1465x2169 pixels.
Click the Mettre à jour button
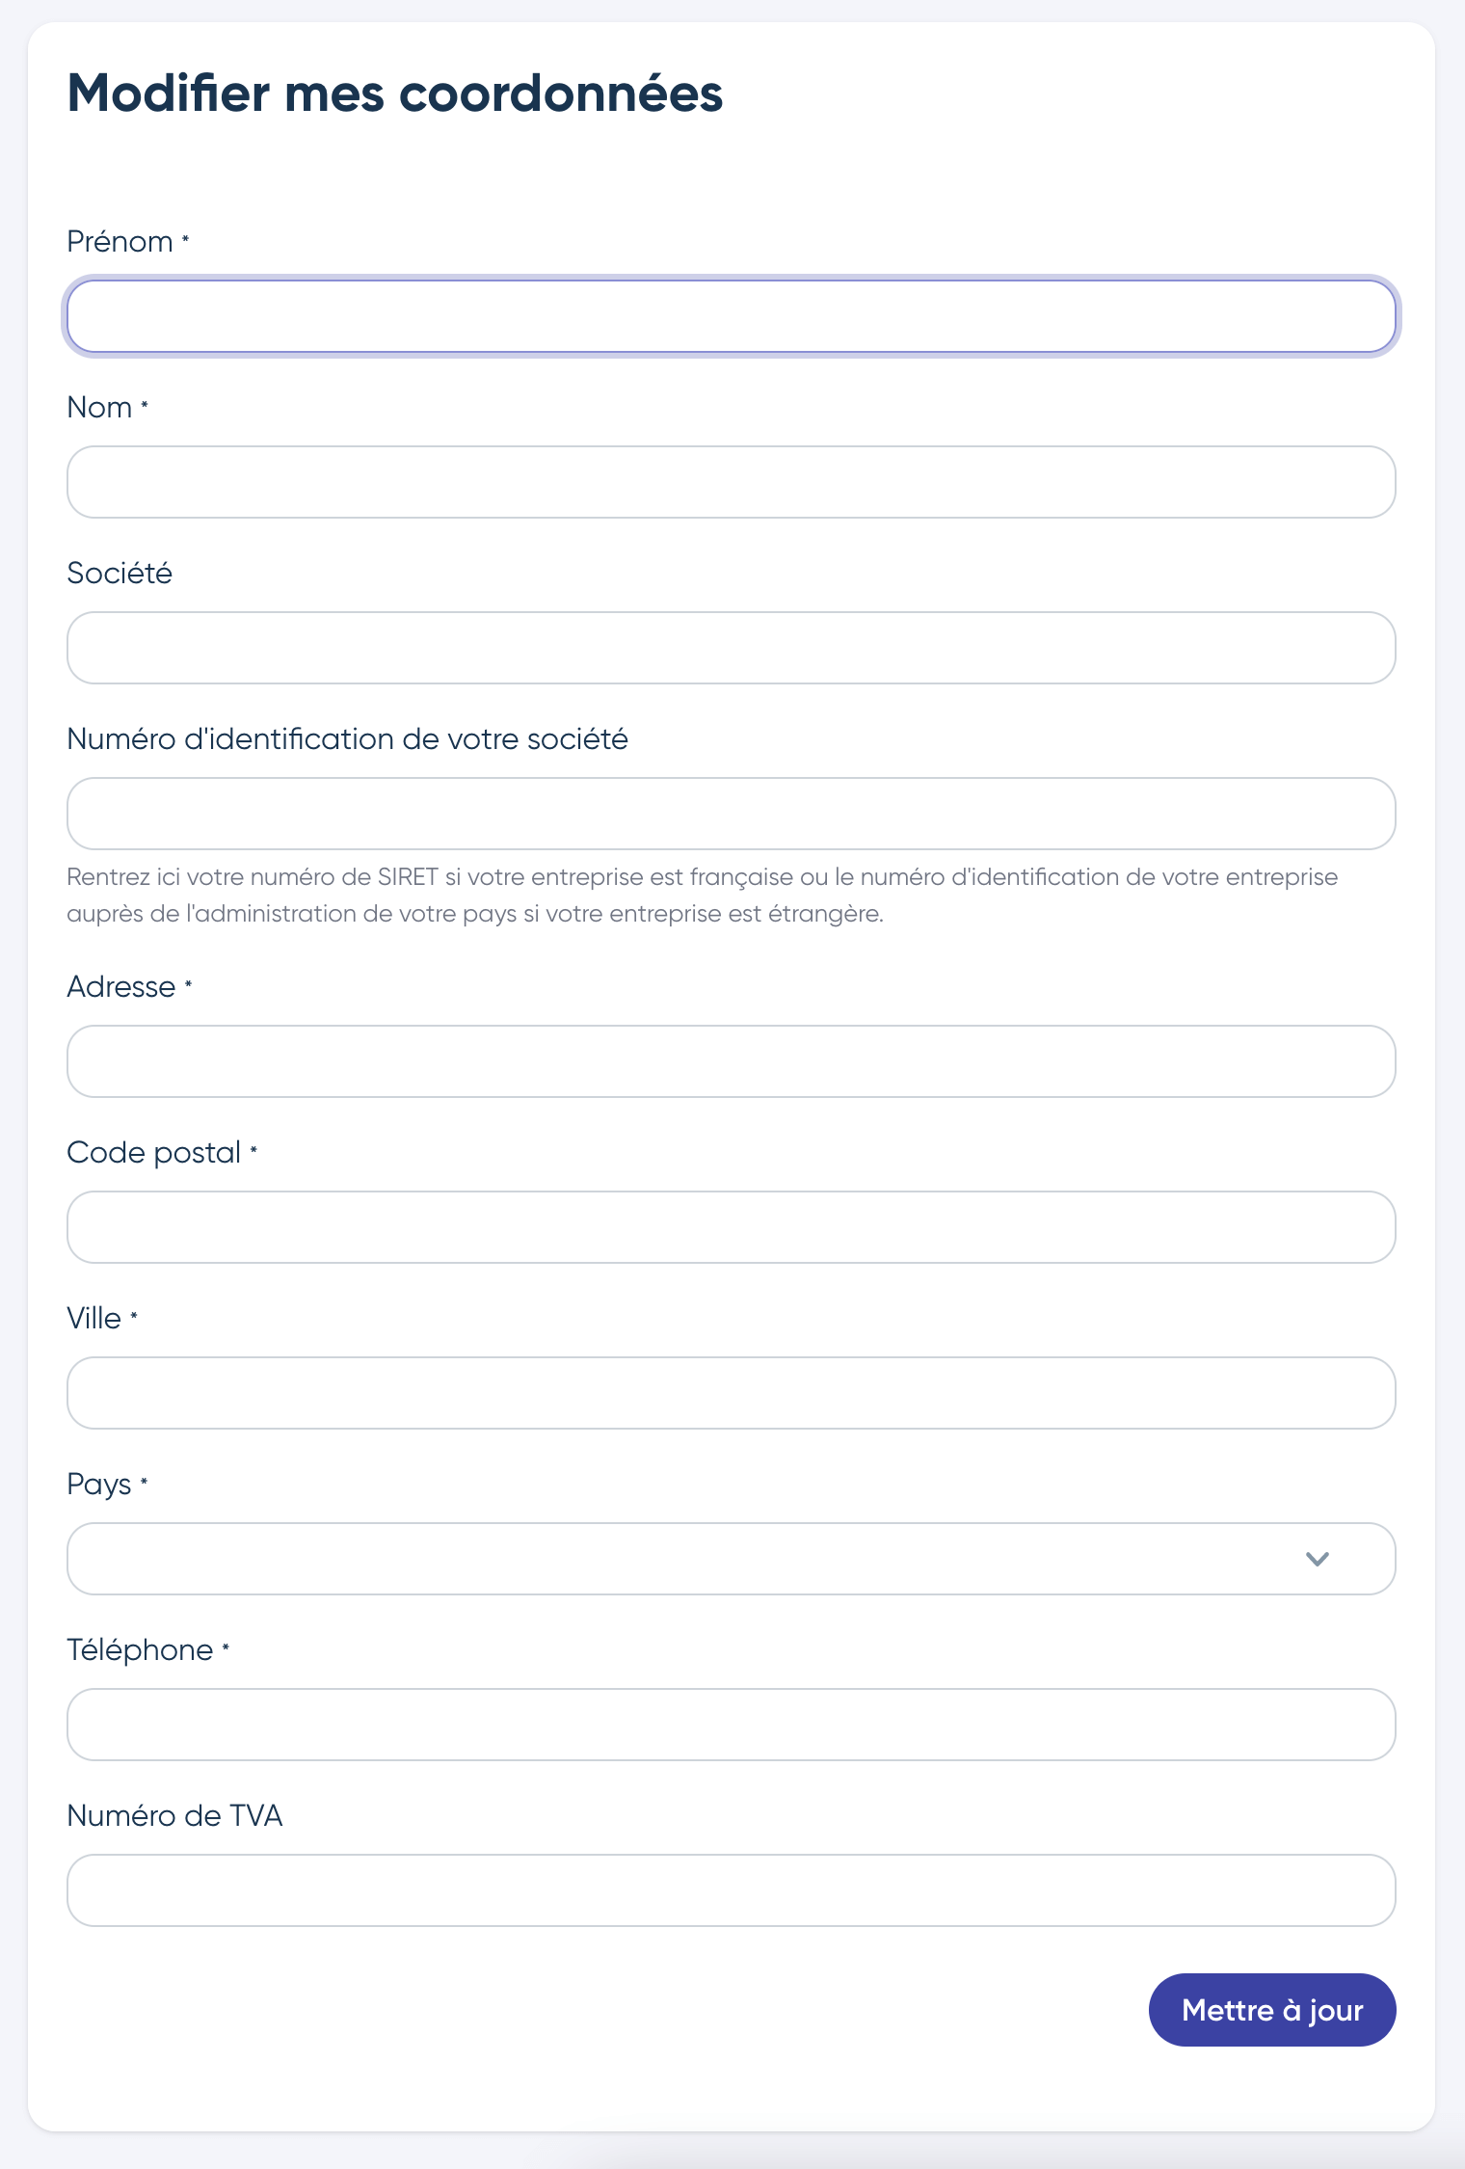pyautogui.click(x=1272, y=2010)
